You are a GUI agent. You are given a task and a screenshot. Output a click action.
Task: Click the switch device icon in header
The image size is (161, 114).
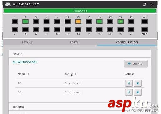(8, 4)
